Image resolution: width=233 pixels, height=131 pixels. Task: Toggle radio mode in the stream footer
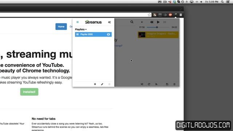pos(156,84)
